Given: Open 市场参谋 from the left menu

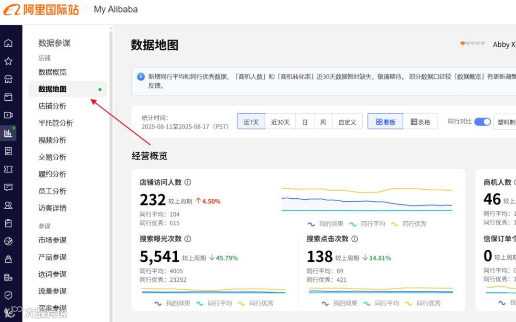Looking at the screenshot, I should click(x=53, y=240).
